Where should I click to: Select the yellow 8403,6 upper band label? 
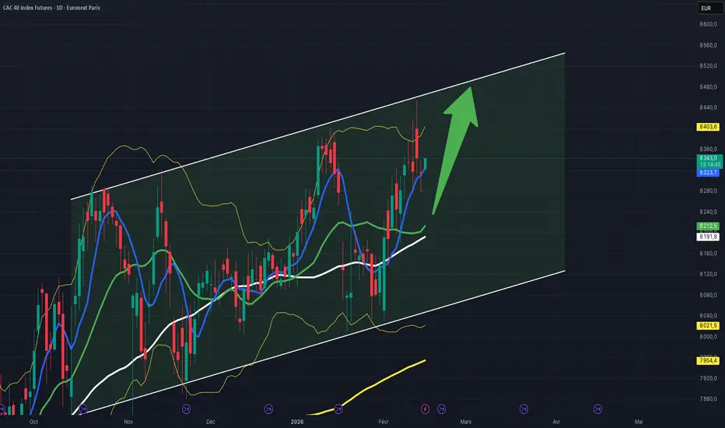tap(708, 127)
